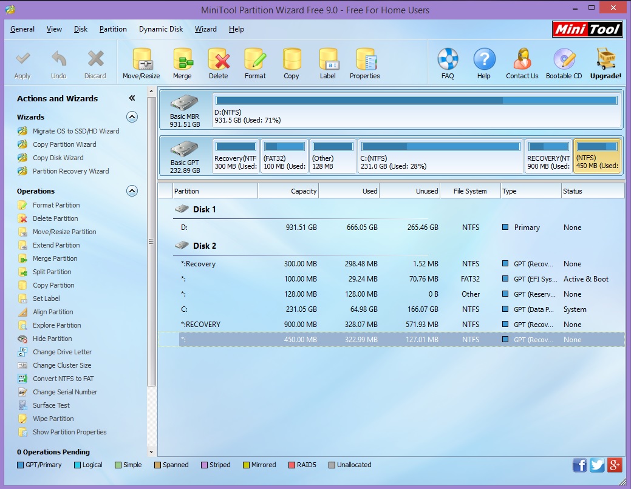Choose Merge Partition in sidebar

[x=48, y=258]
